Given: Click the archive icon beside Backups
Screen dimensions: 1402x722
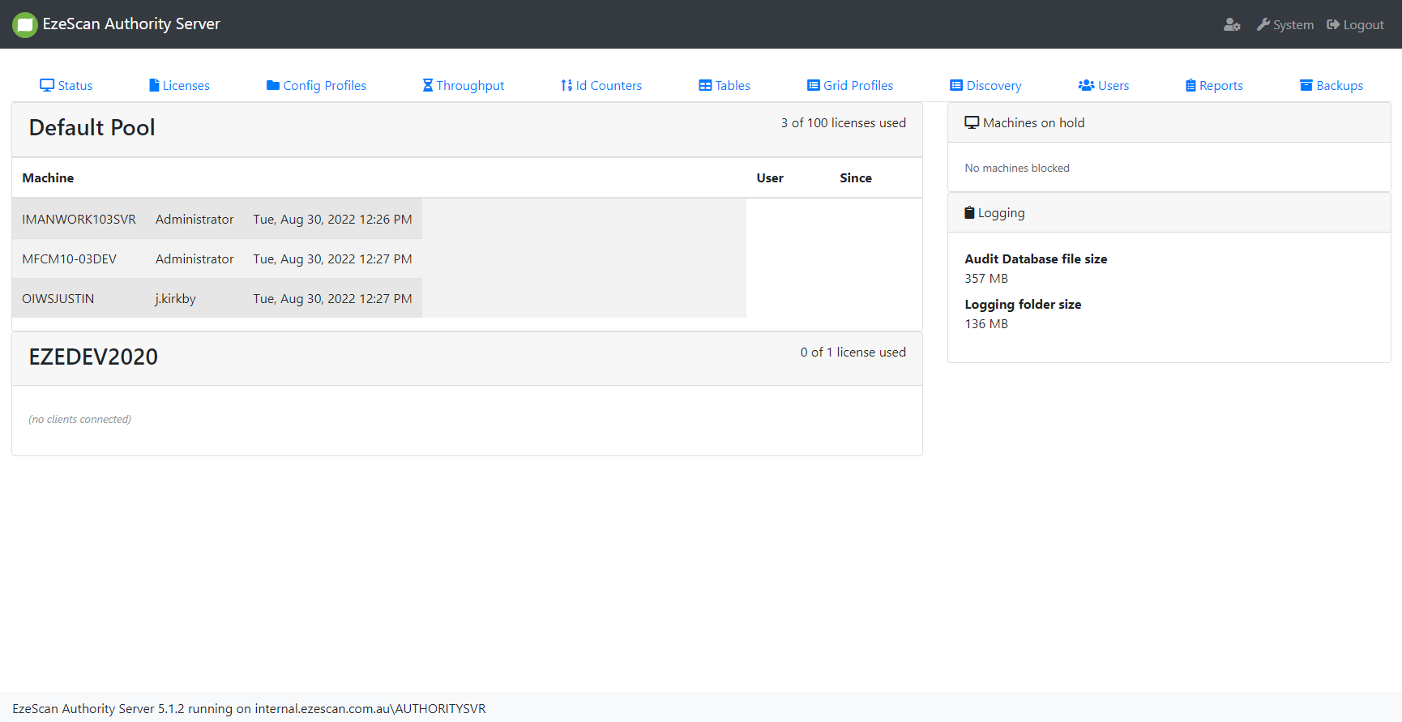Looking at the screenshot, I should [1306, 86].
